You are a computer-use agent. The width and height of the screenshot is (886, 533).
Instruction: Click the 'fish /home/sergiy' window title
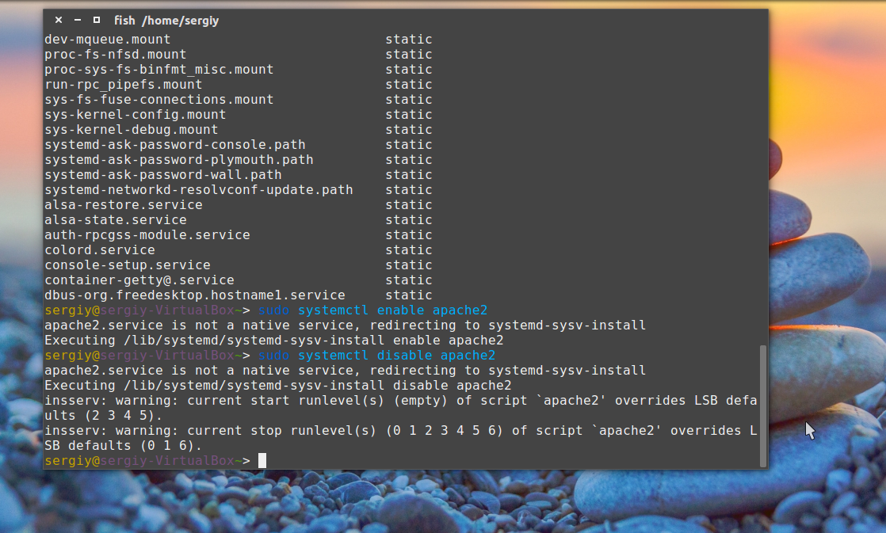166,21
